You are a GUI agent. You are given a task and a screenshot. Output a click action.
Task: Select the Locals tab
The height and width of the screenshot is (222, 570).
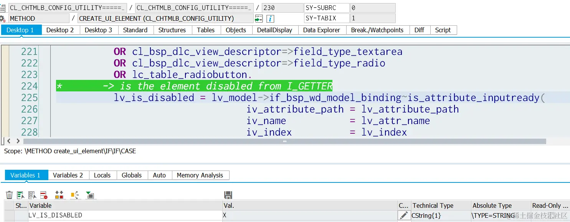(102, 175)
